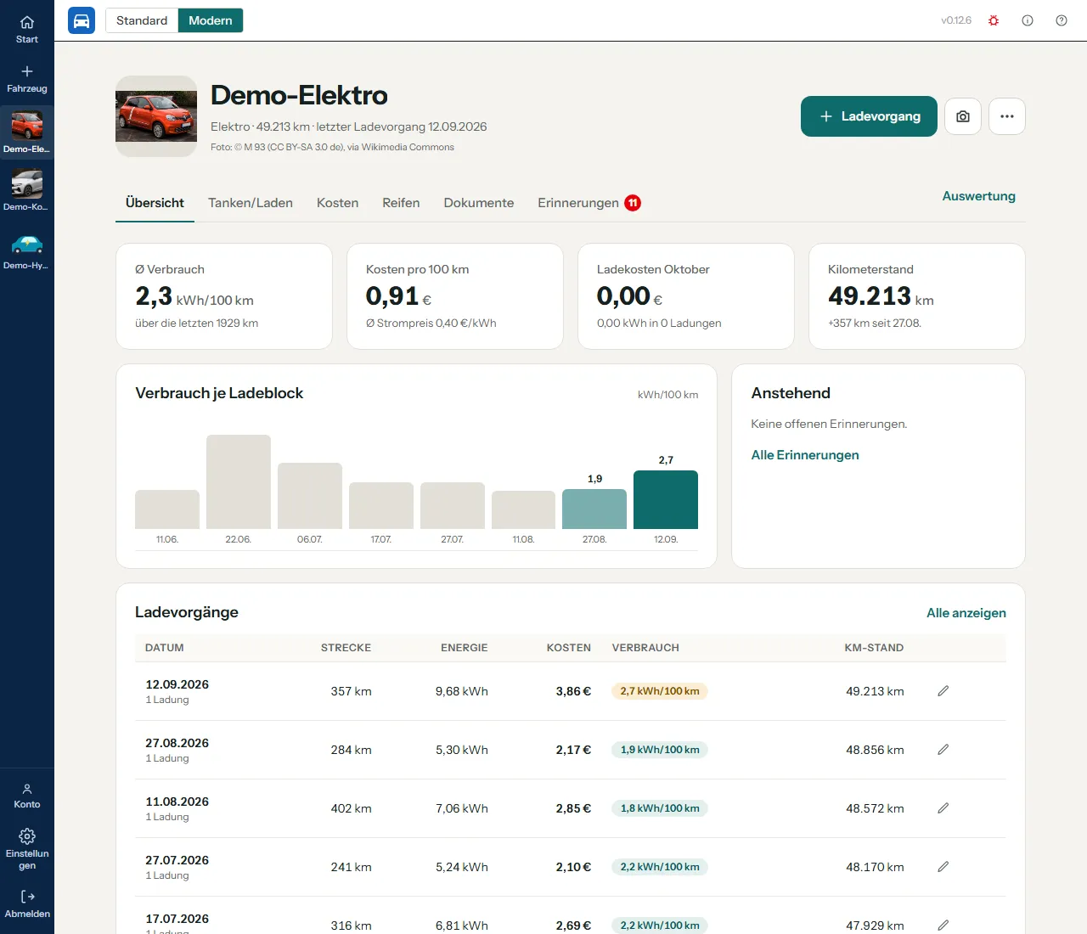Click the camera photo button
Viewport: 1087px width, 934px height.
pyautogui.click(x=963, y=116)
